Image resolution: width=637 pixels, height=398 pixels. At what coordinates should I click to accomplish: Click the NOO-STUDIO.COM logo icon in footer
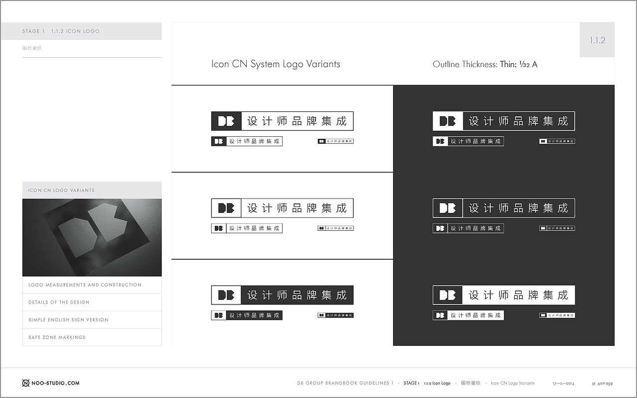(26, 383)
